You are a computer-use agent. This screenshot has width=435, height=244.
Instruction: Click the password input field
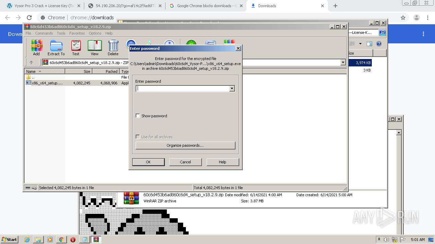pos(182,88)
